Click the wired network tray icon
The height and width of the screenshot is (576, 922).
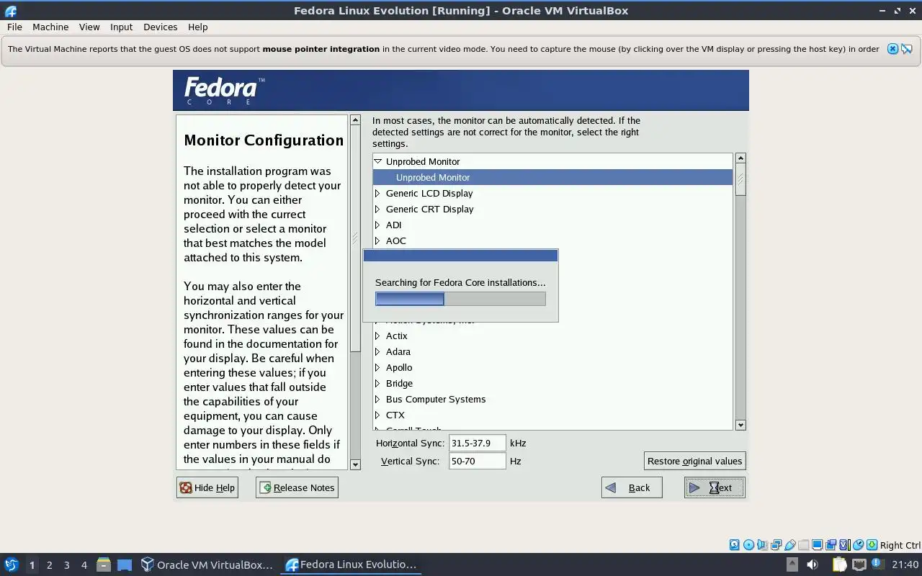[859, 564]
